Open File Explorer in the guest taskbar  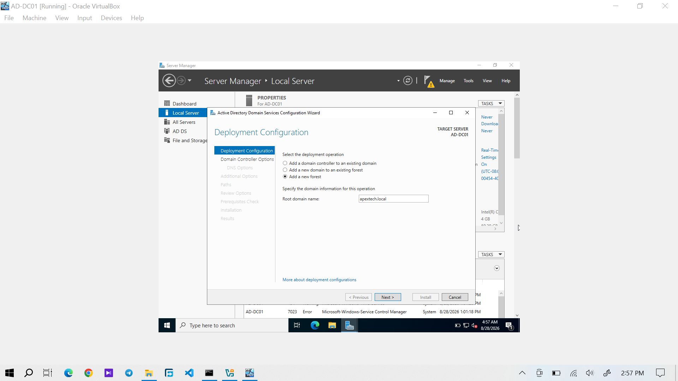(x=332, y=325)
